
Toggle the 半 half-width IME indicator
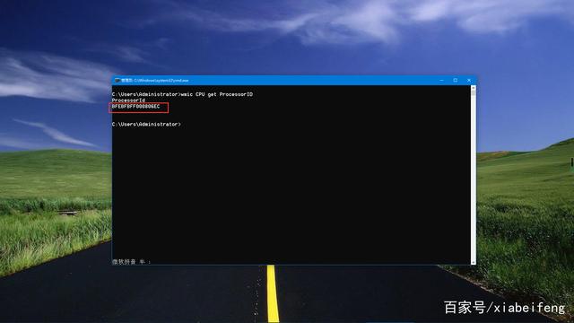coord(142,261)
